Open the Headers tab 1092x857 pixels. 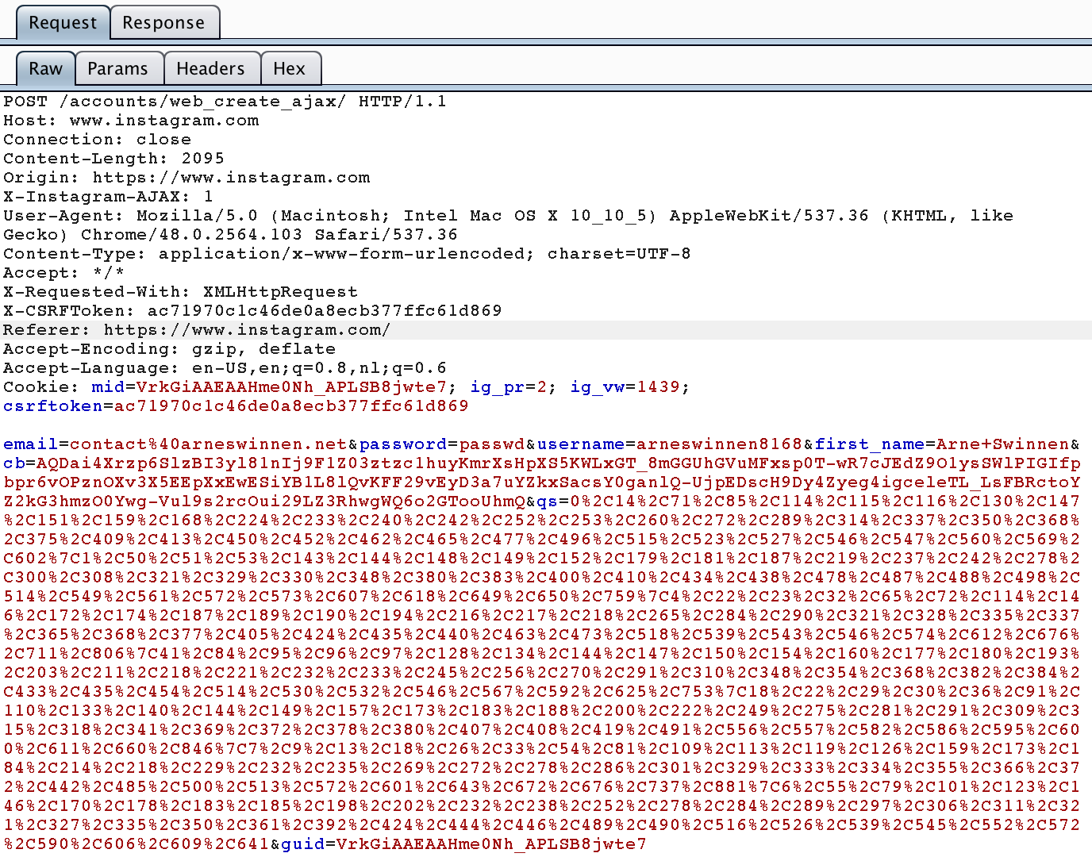click(210, 68)
